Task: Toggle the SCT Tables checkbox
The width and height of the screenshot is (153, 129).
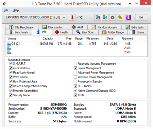Action: pyautogui.click(x=75, y=86)
